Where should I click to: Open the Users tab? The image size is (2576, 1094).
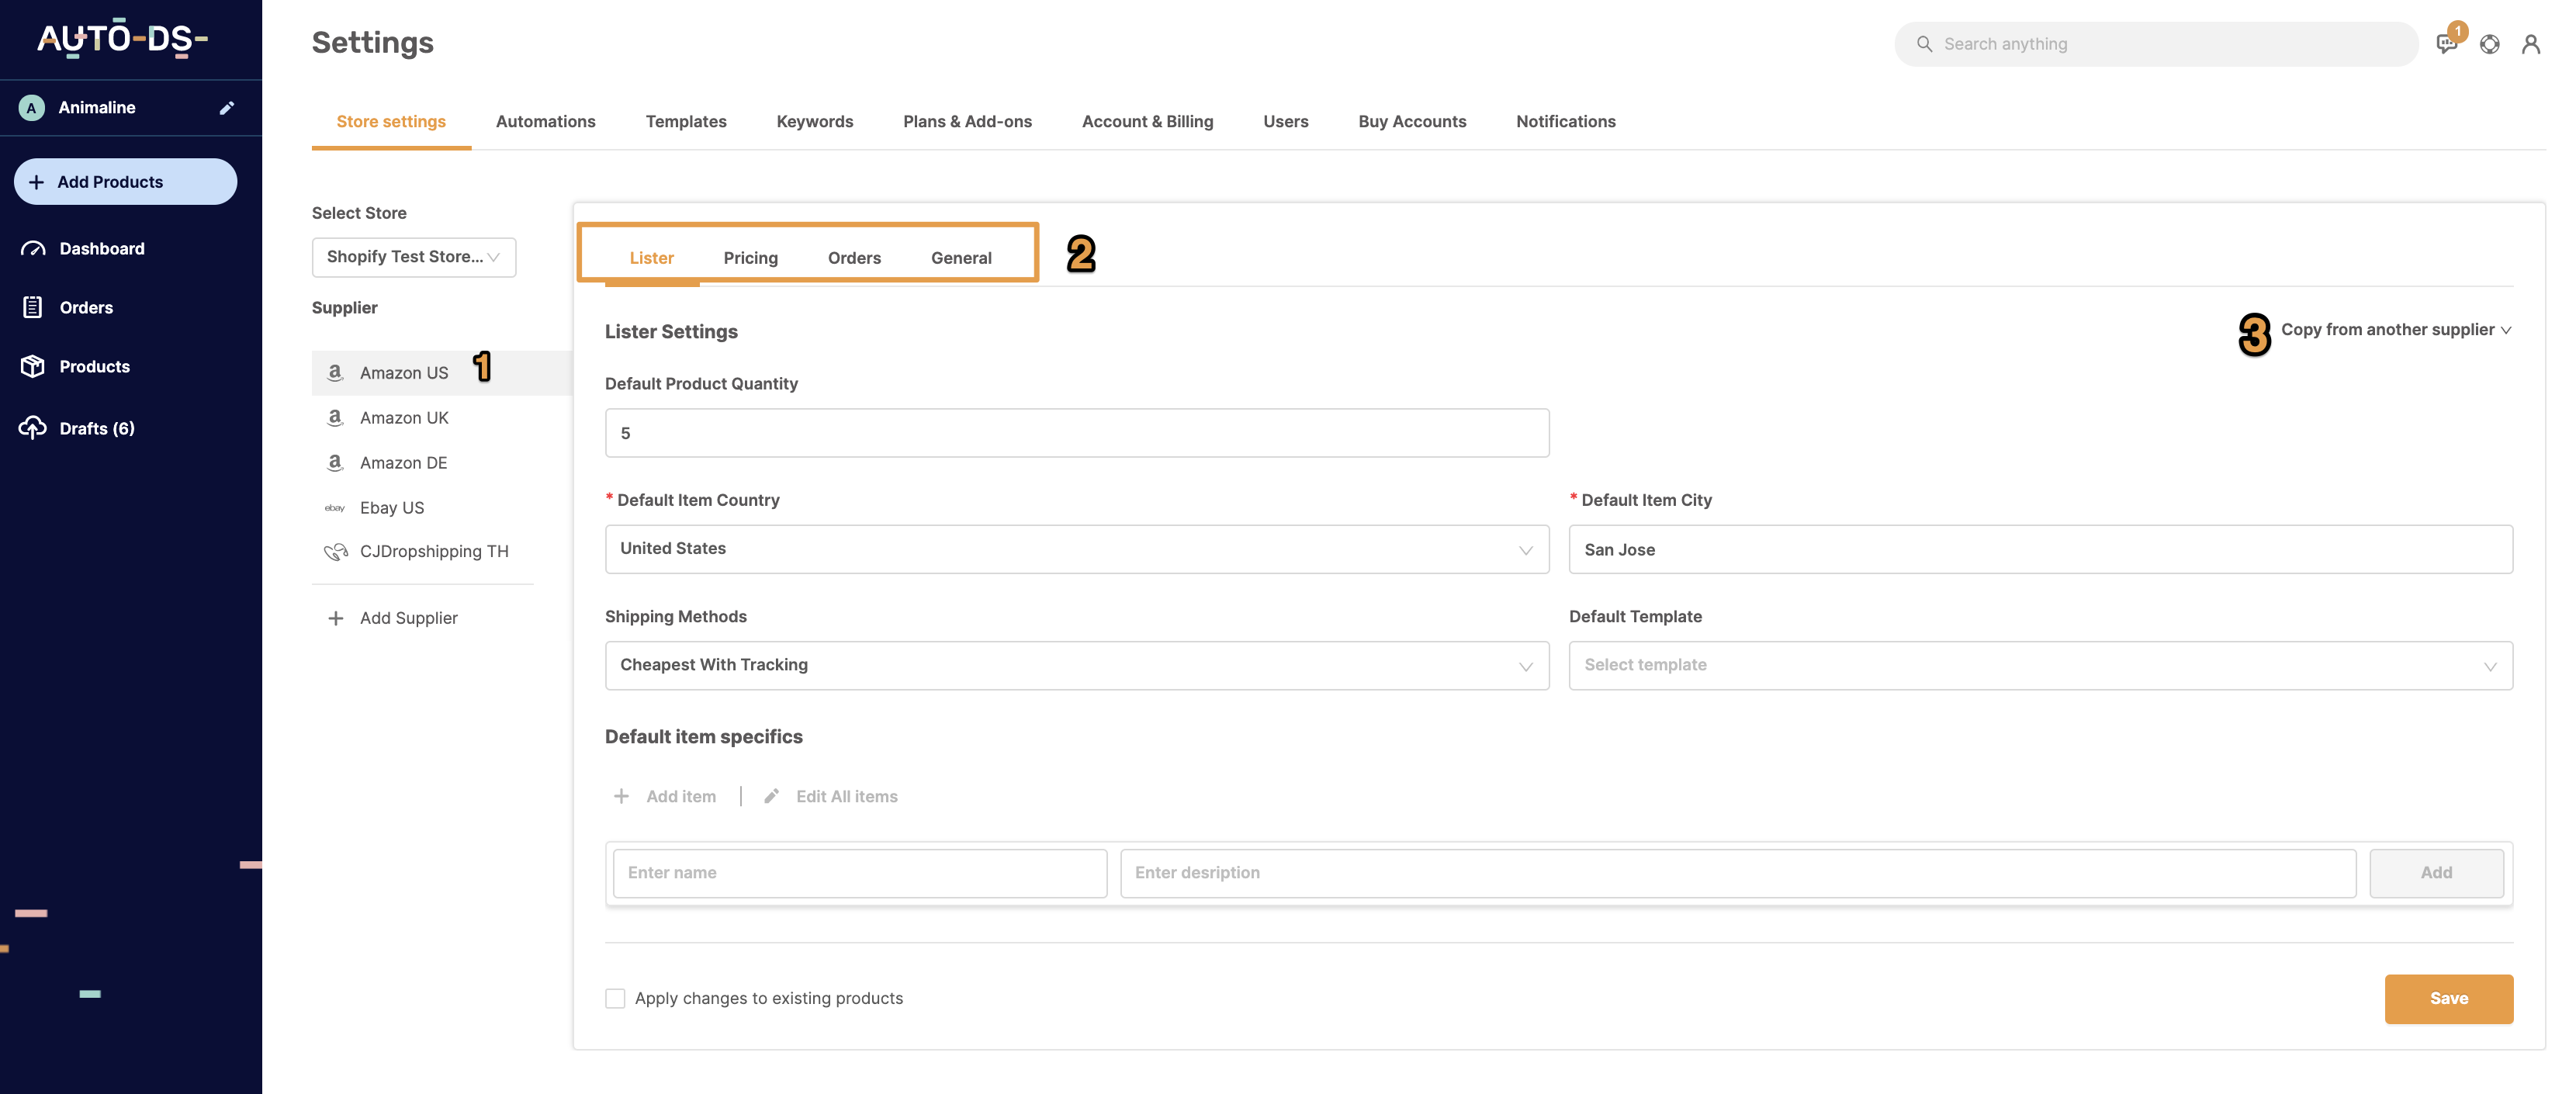click(1285, 121)
